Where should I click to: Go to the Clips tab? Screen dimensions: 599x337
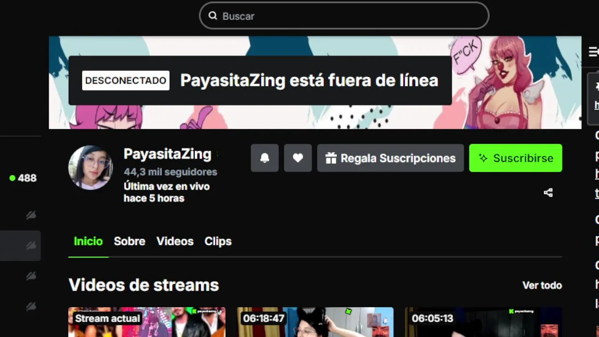pyautogui.click(x=218, y=241)
